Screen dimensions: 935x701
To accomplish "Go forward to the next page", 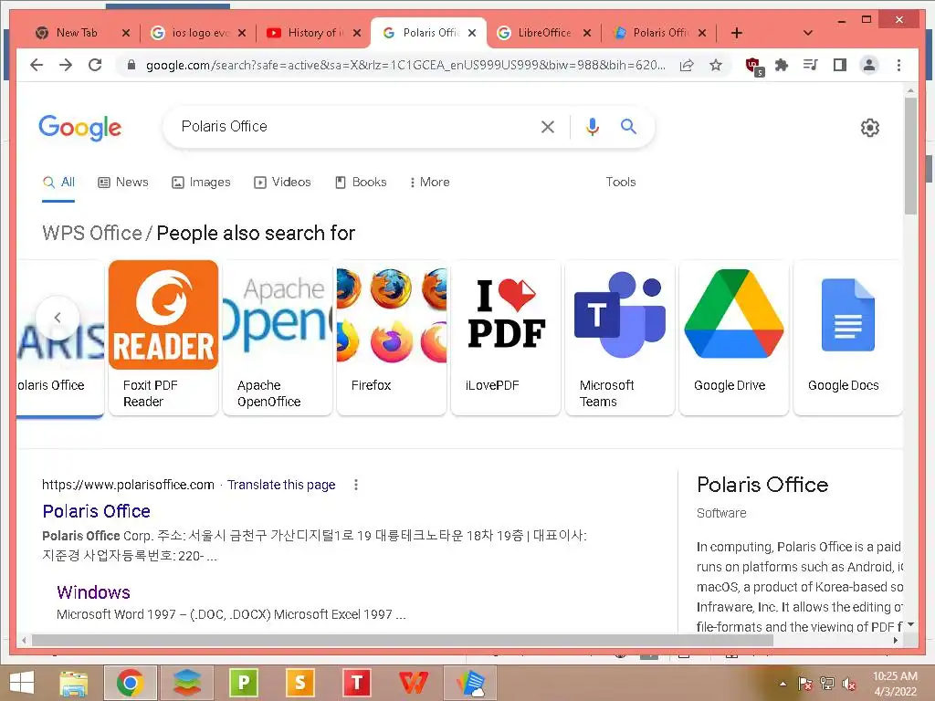I will pyautogui.click(x=66, y=65).
